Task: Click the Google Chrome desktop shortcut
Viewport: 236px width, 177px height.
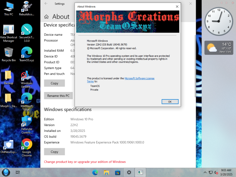Action: [x=27, y=148]
